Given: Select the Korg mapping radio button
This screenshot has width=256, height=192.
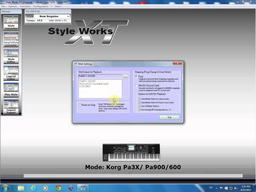Looking at the screenshot, I should pyautogui.click(x=136, y=76).
